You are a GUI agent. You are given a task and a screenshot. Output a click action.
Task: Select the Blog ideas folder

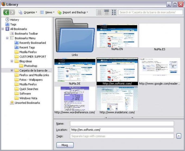click(26, 61)
